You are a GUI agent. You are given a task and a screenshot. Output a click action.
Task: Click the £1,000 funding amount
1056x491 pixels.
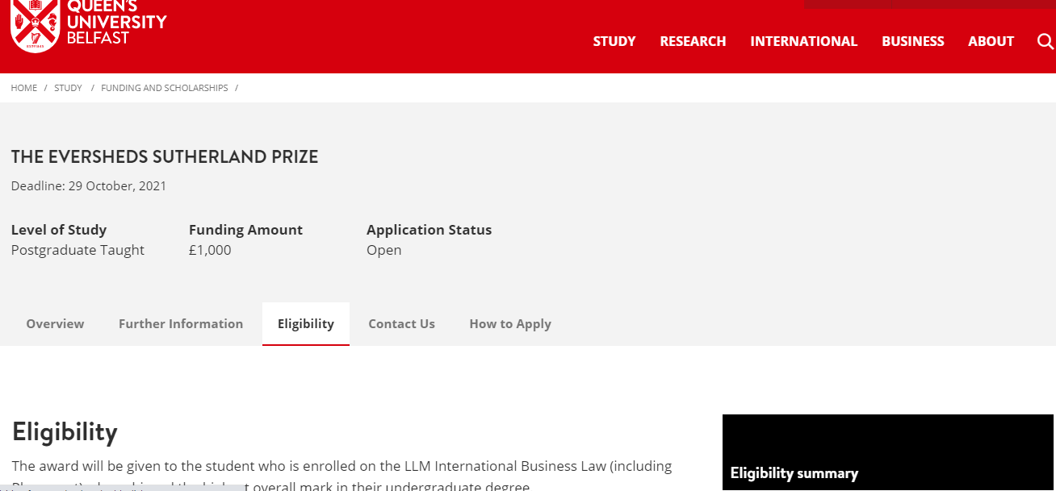pos(210,250)
